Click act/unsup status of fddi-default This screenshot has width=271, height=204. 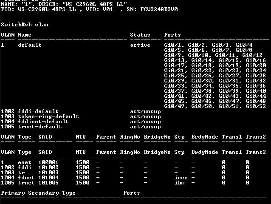145,111
